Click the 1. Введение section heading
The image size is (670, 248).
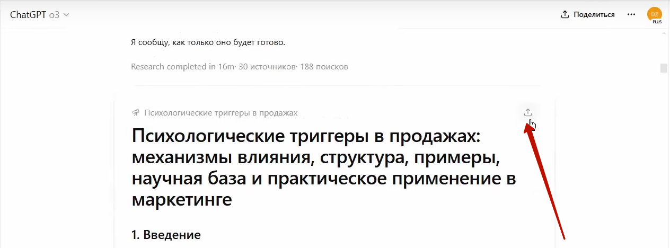(x=166, y=235)
